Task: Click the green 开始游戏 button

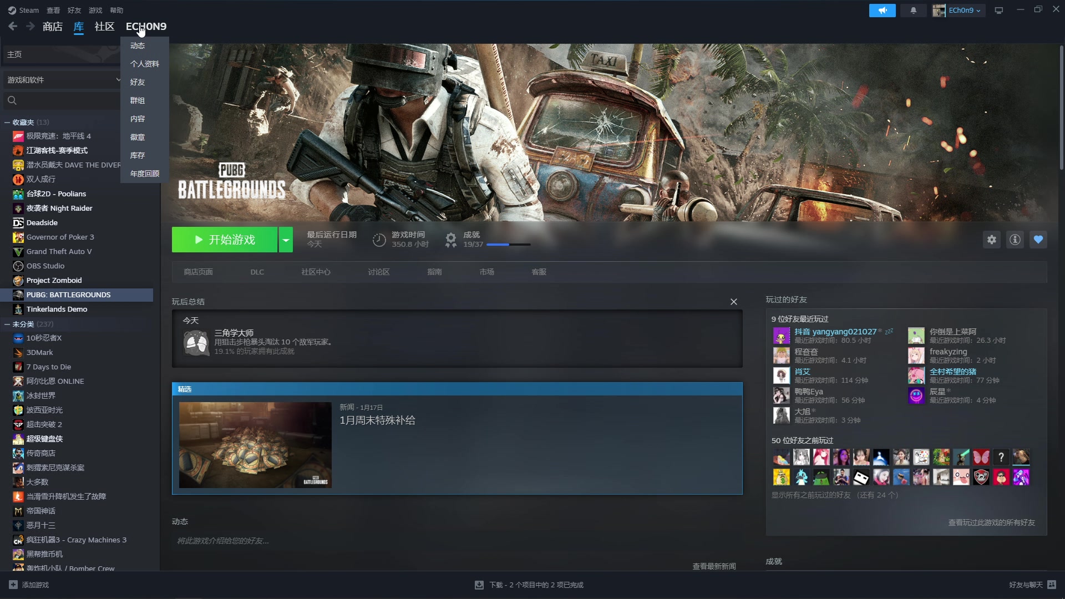Action: [225, 240]
